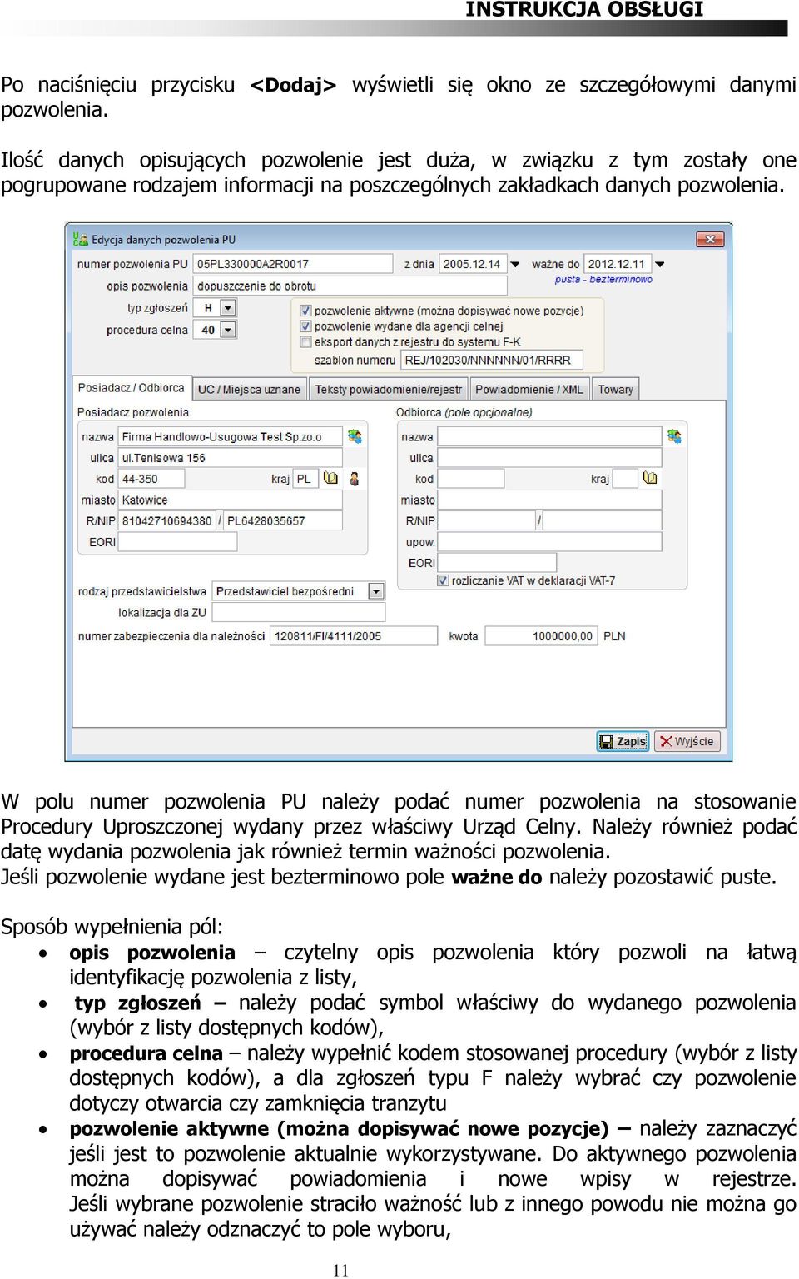Click the 'lokalizacja dla ZU' field

[299, 612]
